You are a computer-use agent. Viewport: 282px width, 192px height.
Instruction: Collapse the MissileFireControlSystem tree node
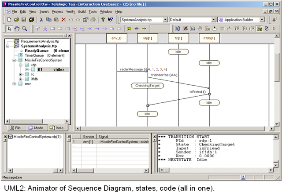pos(14,60)
